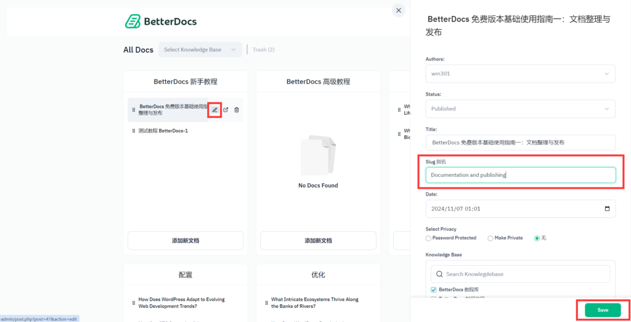The width and height of the screenshot is (631, 322).
Task: Click the All Docs heading
Action: (139, 50)
